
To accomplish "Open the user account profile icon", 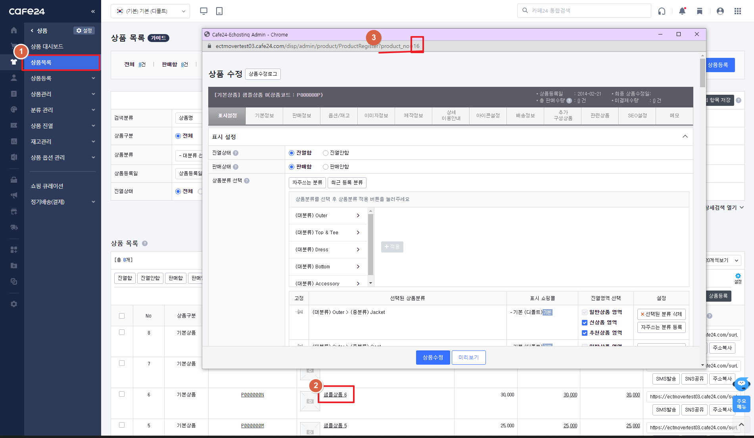I will (720, 11).
